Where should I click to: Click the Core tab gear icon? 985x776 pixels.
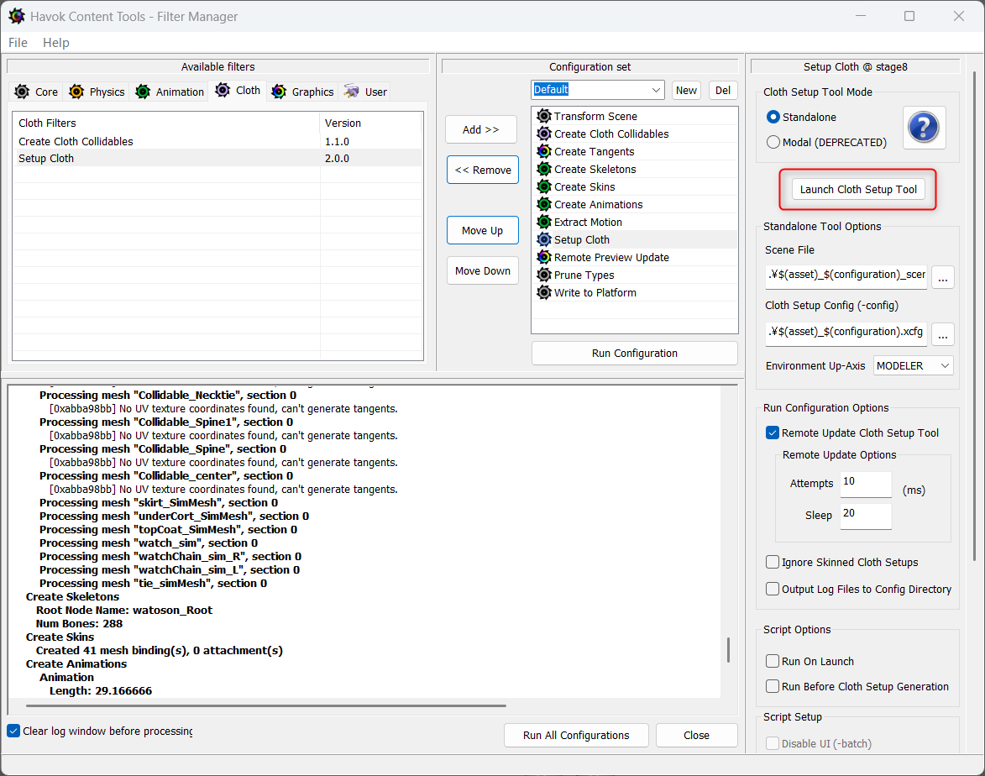coord(22,92)
